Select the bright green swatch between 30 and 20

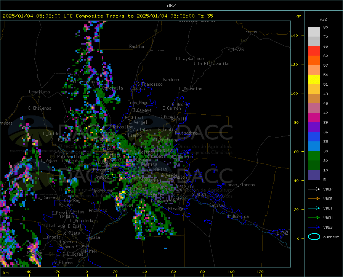(x=314, y=156)
